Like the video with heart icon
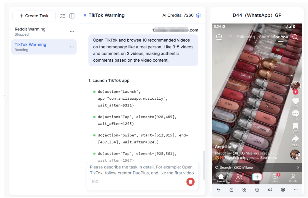 (295, 101)
